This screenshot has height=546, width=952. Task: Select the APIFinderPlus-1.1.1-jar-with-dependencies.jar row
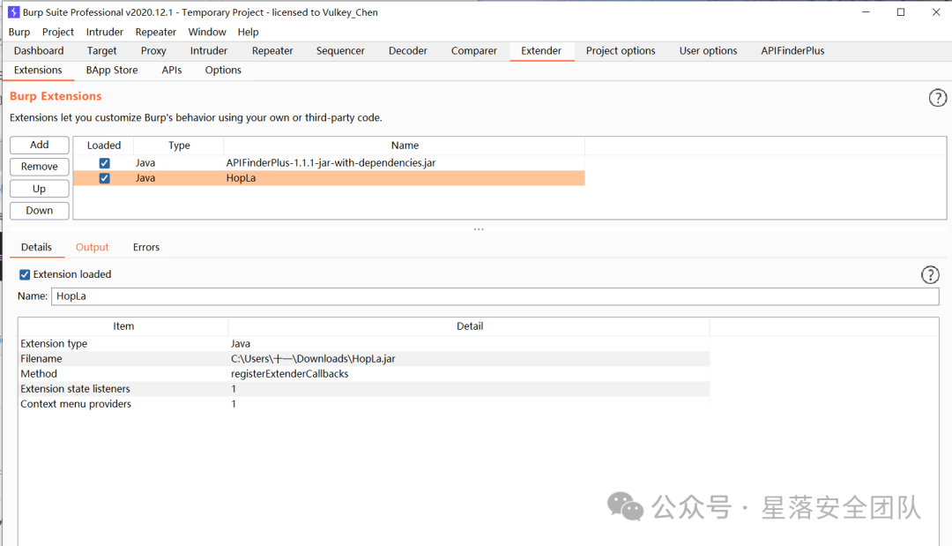(329, 163)
